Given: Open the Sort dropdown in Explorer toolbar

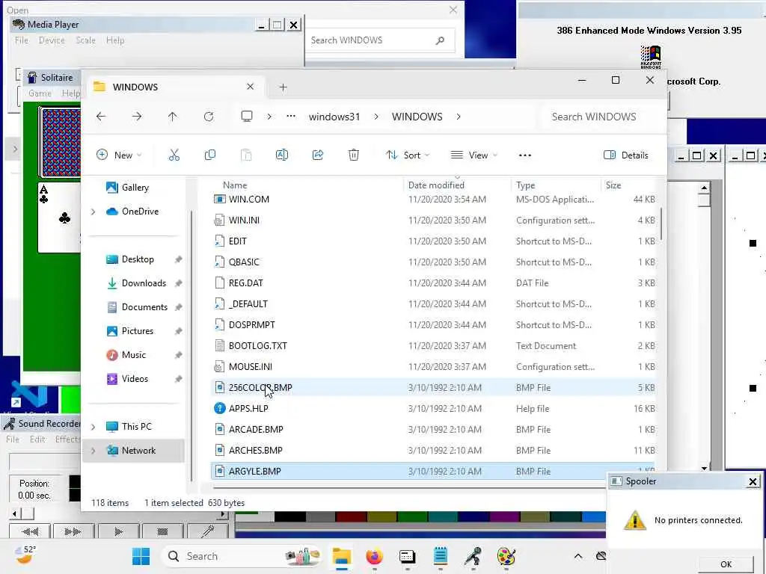Looking at the screenshot, I should pyautogui.click(x=408, y=155).
